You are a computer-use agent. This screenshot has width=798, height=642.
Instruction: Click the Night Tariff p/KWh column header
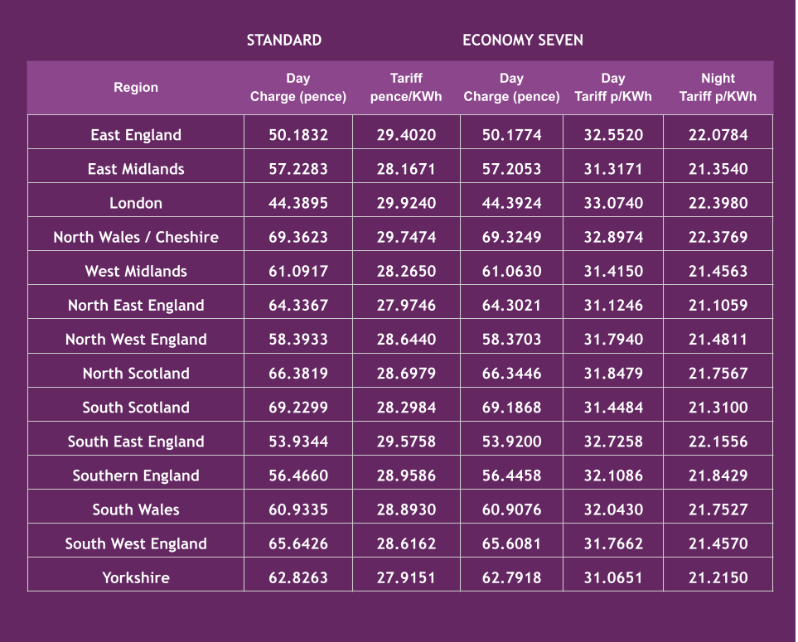(x=718, y=87)
